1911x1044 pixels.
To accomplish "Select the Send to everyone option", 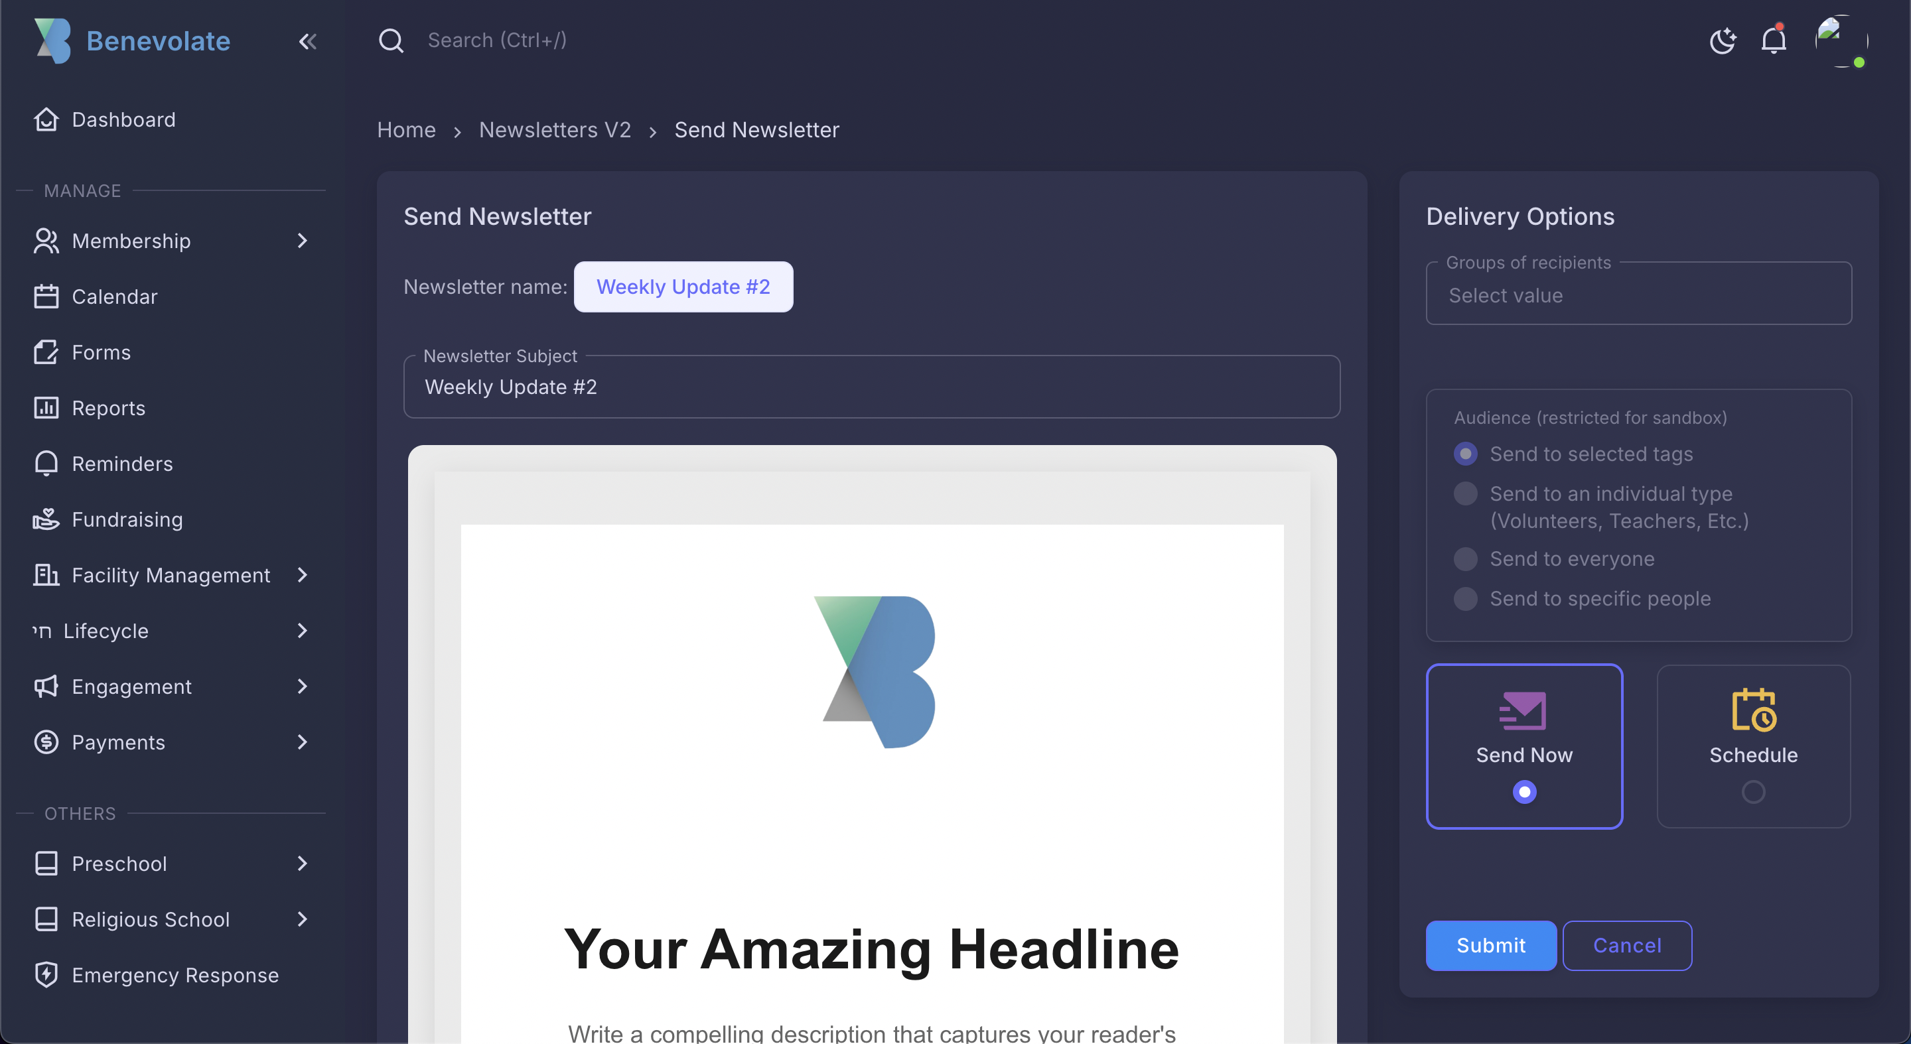I will point(1465,559).
